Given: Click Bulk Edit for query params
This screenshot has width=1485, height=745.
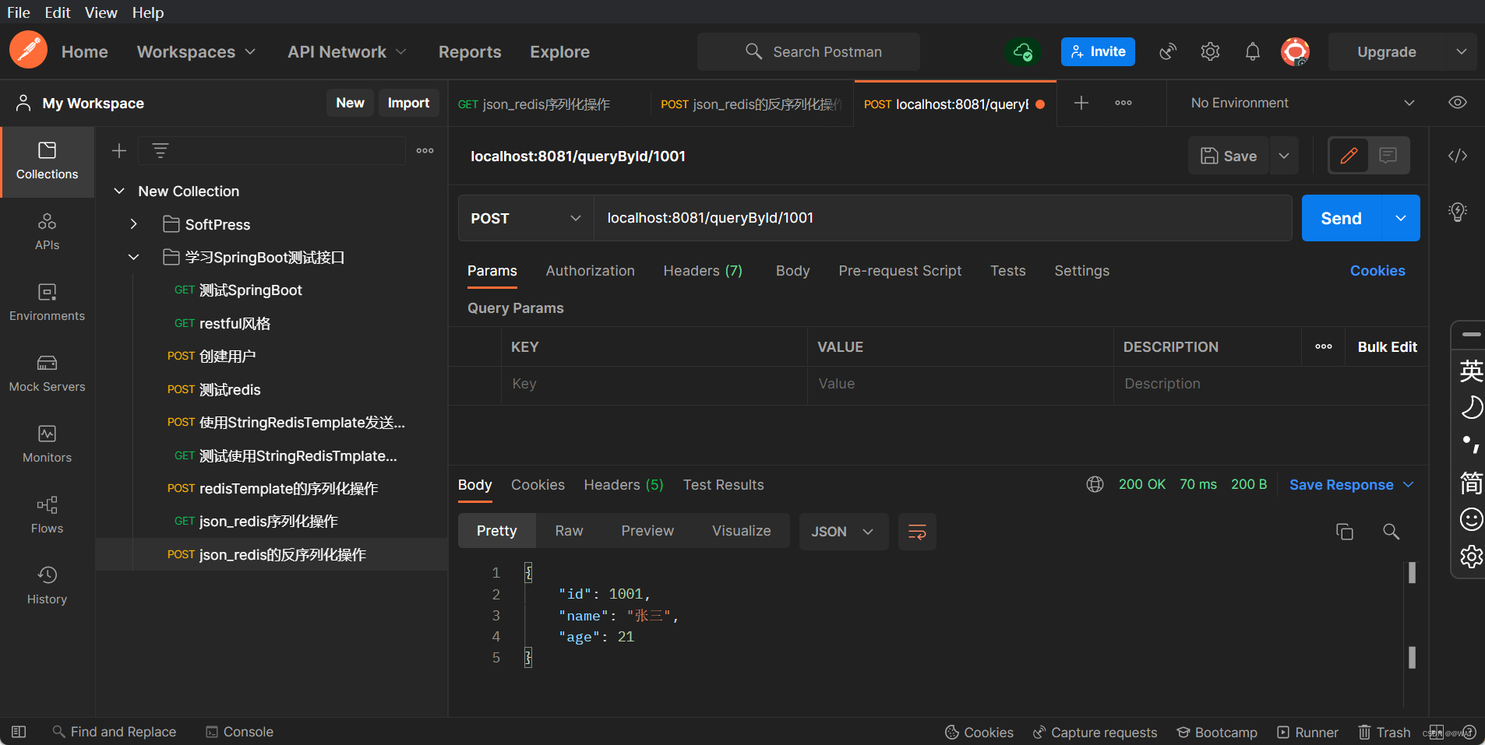Looking at the screenshot, I should pos(1387,347).
